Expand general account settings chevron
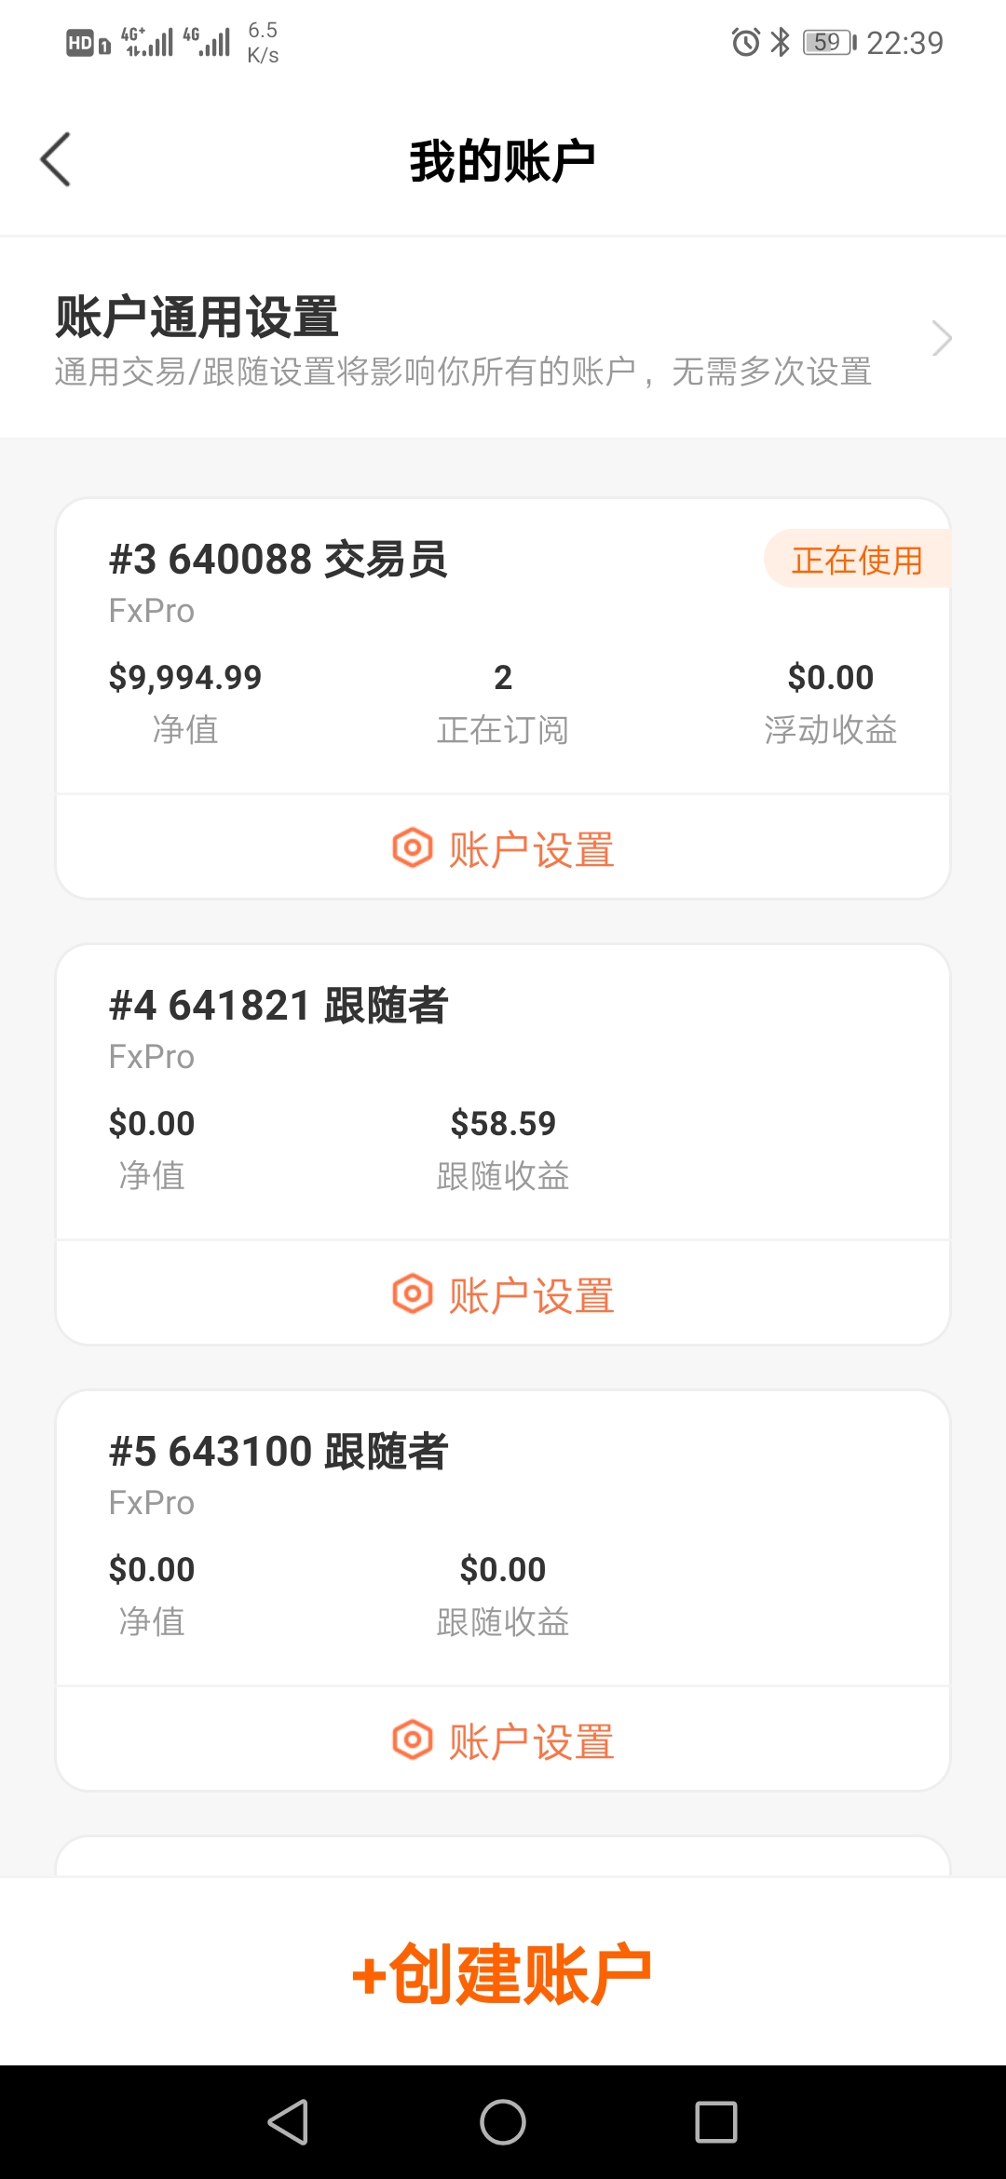Viewport: 1006px width, 2179px height. [942, 338]
